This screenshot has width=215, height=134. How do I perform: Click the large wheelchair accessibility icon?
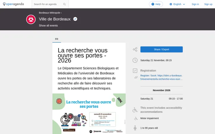click(x=135, y=110)
